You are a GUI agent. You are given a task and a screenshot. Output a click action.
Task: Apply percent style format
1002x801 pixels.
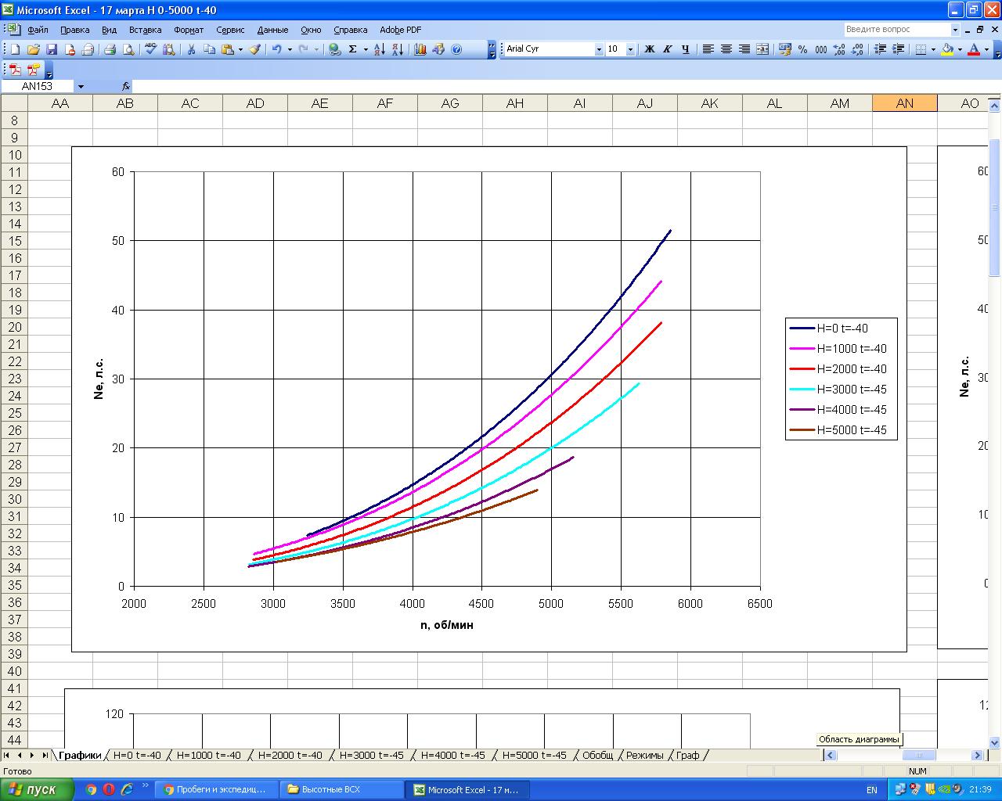tap(803, 49)
